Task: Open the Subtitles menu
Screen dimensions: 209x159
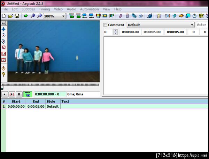Action: 28,9
